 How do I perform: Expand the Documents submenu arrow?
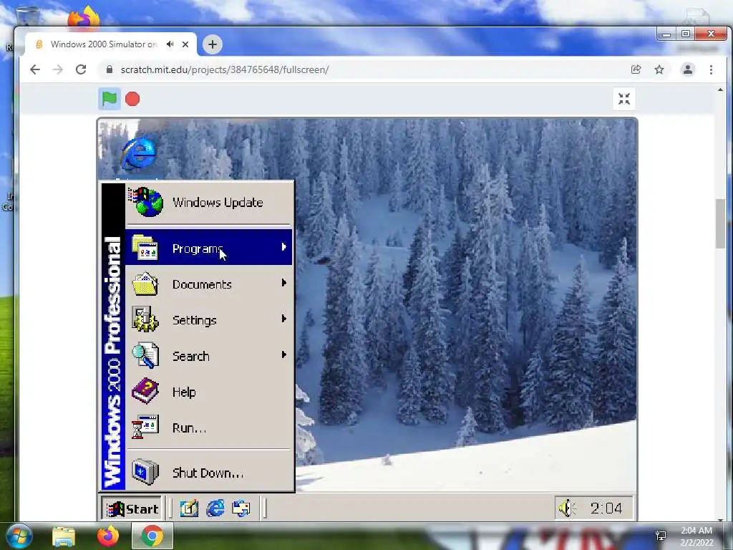click(283, 283)
